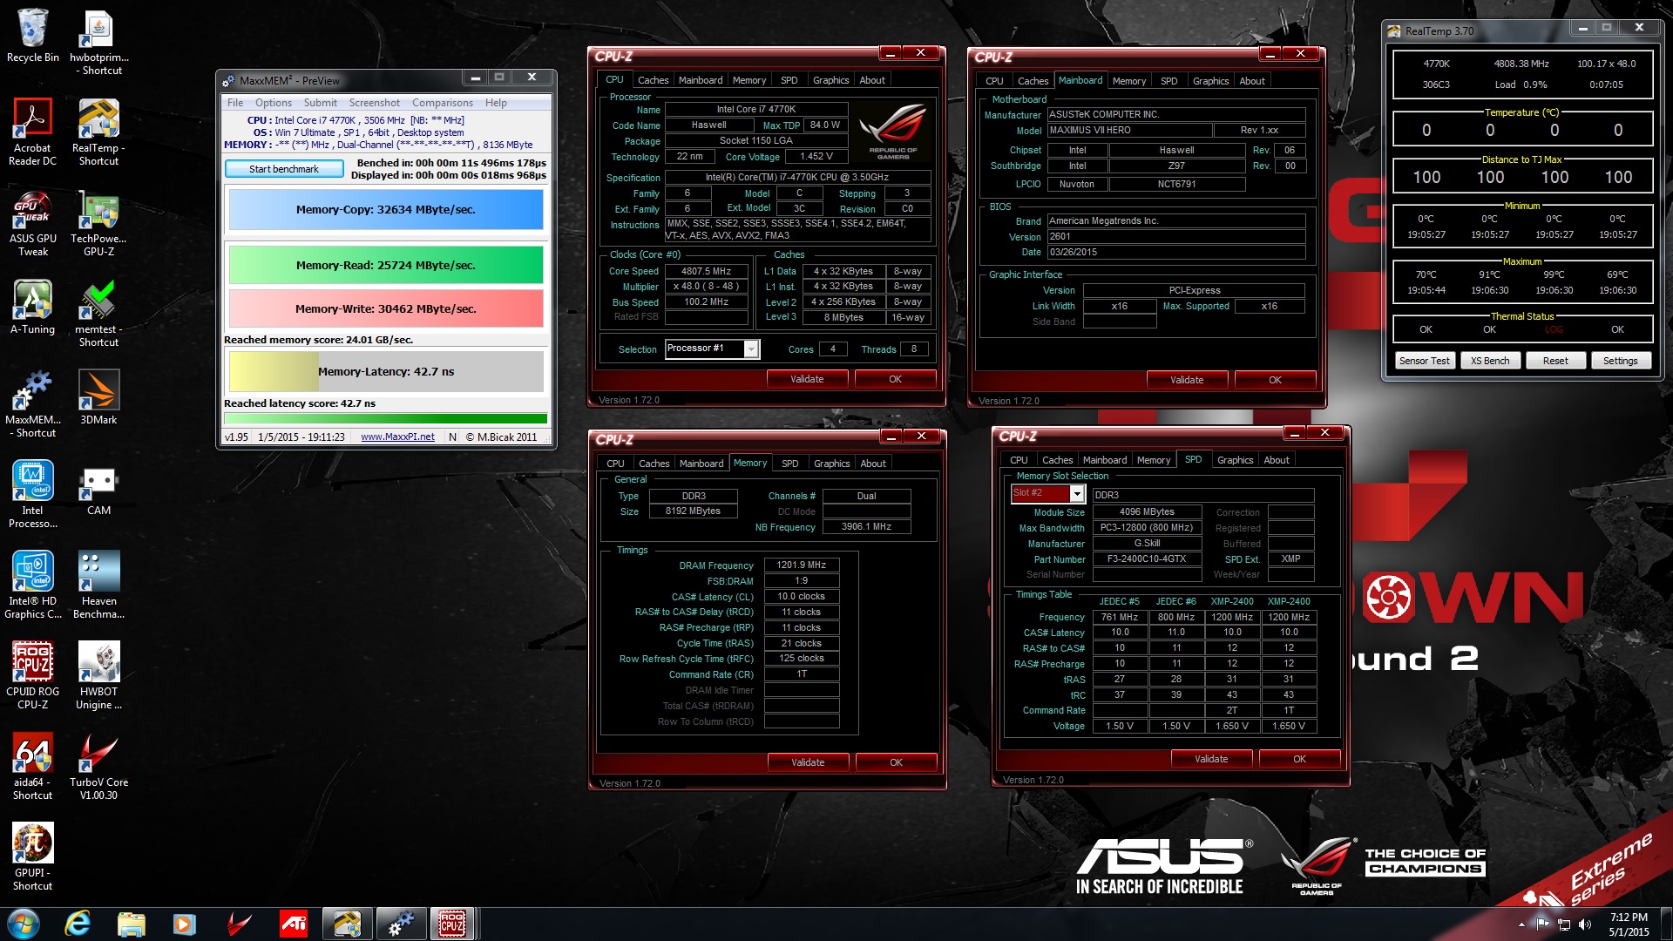
Task: Open GPUPI Shortcut desktop icon
Action: pyautogui.click(x=32, y=856)
